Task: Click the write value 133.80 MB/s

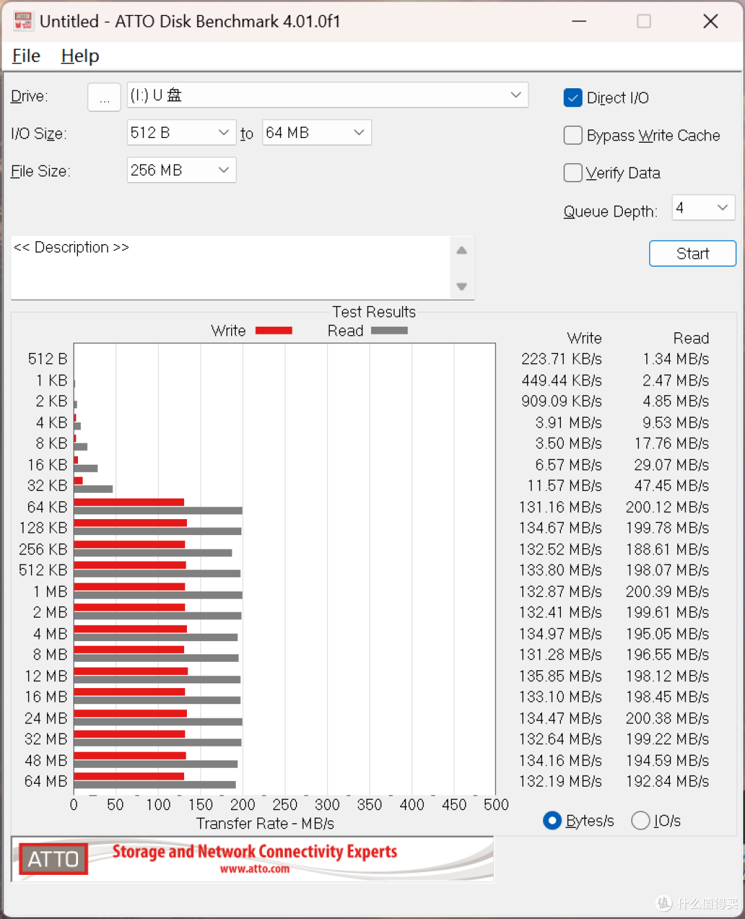Action: click(x=561, y=570)
